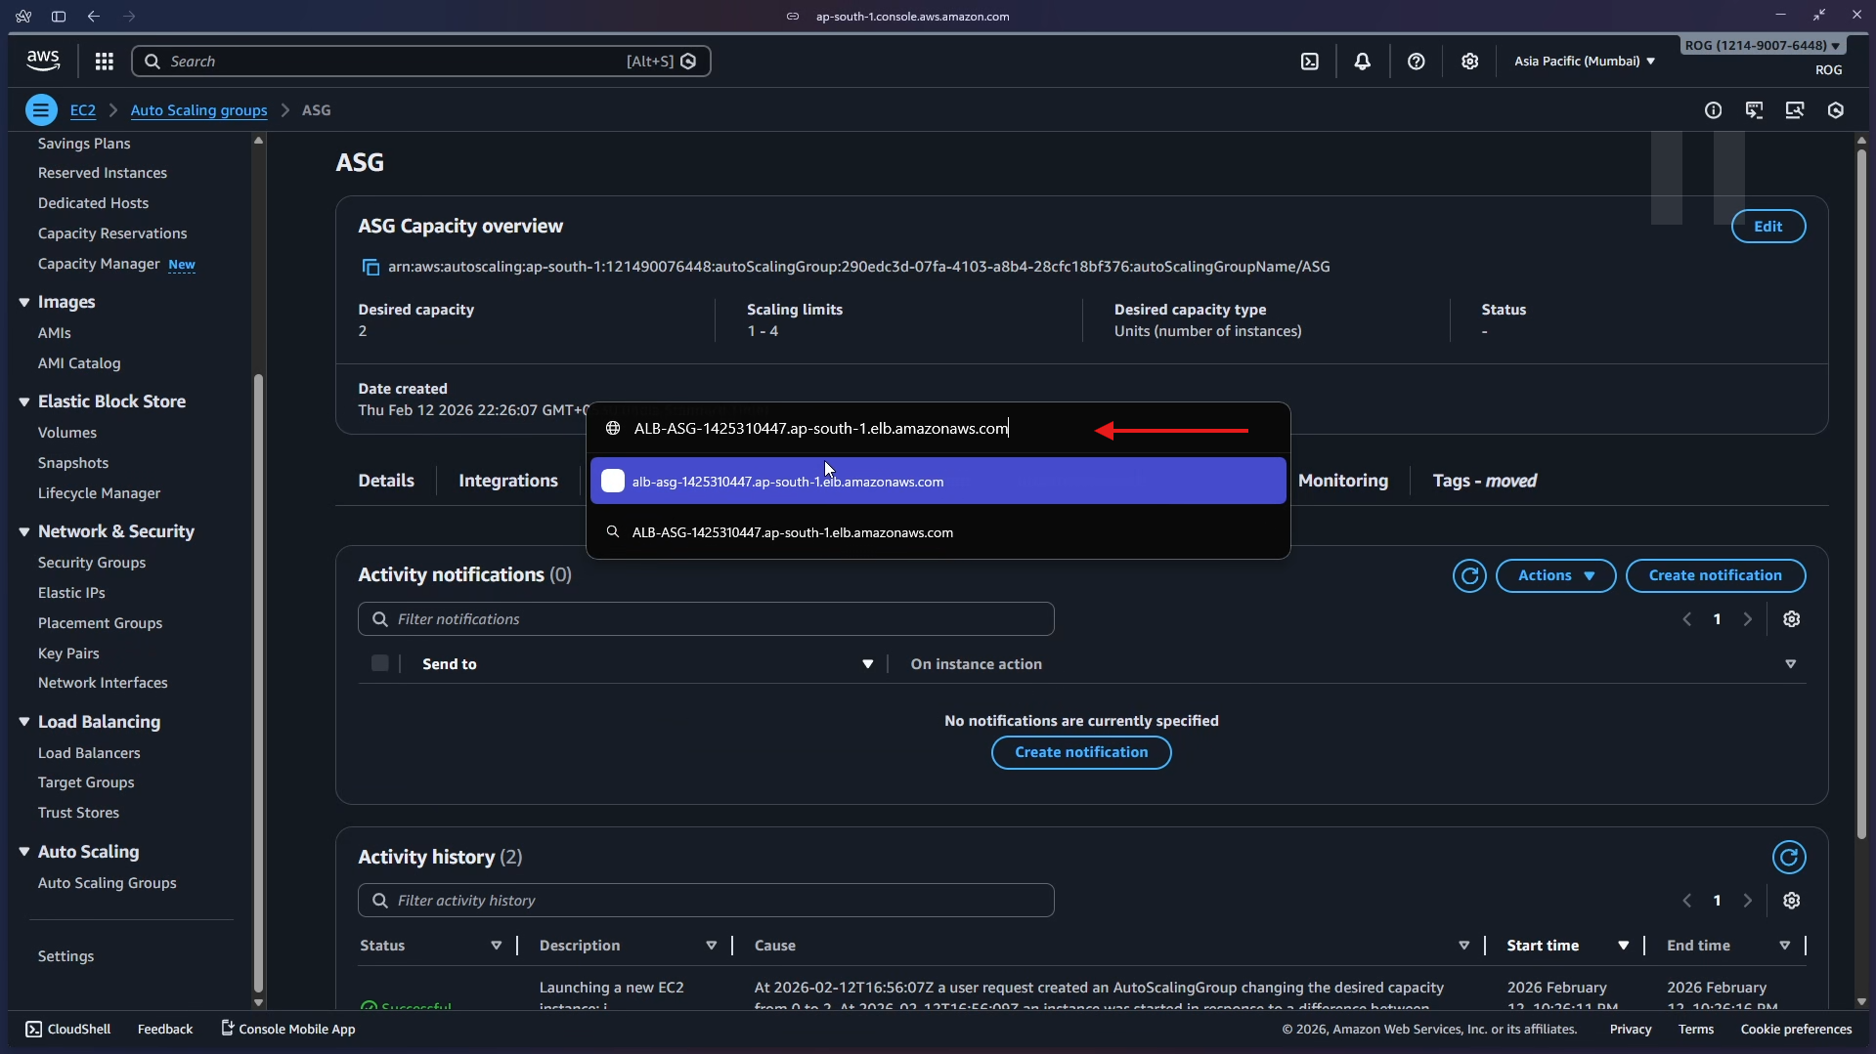Open the Actions dropdown
This screenshot has height=1054, width=1876.
coord(1554,575)
